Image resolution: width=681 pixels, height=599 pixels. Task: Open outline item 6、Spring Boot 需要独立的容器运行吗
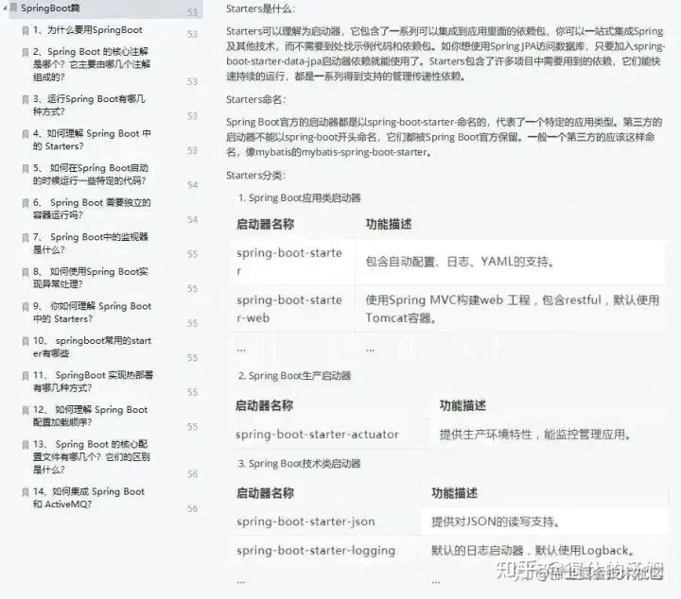click(92, 209)
